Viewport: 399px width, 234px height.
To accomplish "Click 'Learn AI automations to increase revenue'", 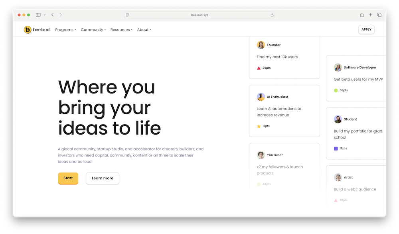I will 279,112.
